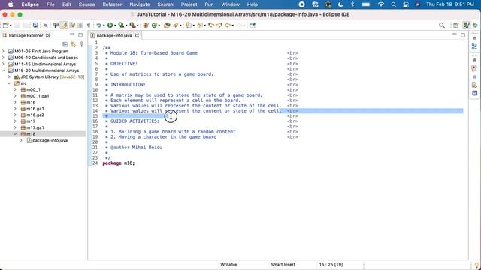Open the Terminal toolbar icon
This screenshot has height=270, width=481.
[35, 25]
